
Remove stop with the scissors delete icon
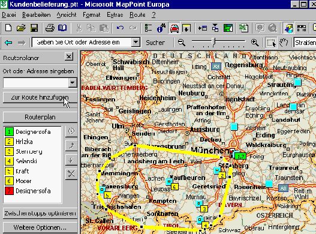[71, 173]
